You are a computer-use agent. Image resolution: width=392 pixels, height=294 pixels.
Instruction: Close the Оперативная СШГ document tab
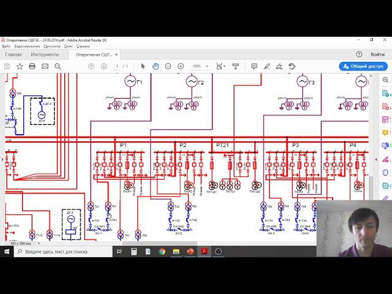click(x=116, y=55)
